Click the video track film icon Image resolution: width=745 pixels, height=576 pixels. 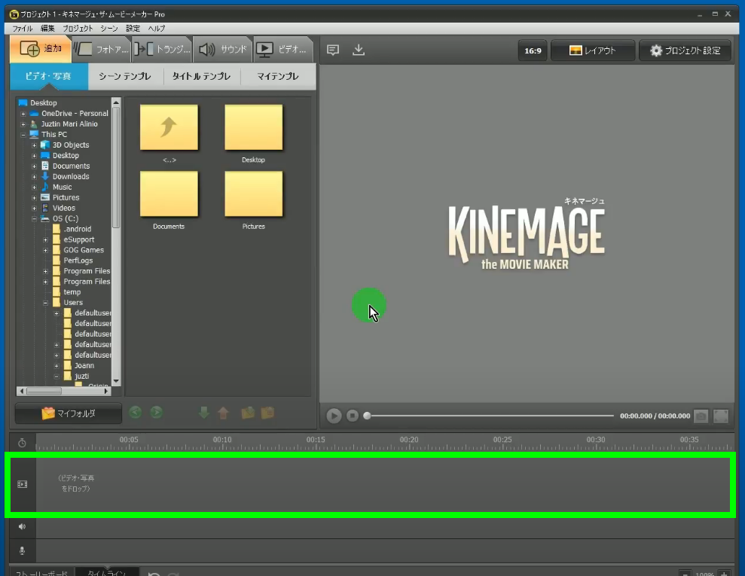[22, 484]
